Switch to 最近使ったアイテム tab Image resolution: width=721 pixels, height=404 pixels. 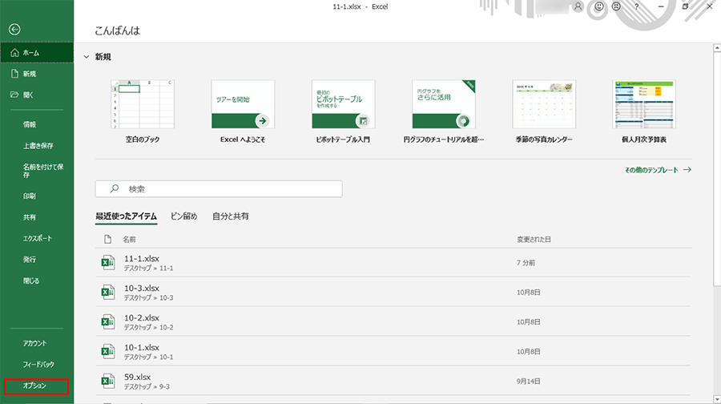click(x=126, y=216)
